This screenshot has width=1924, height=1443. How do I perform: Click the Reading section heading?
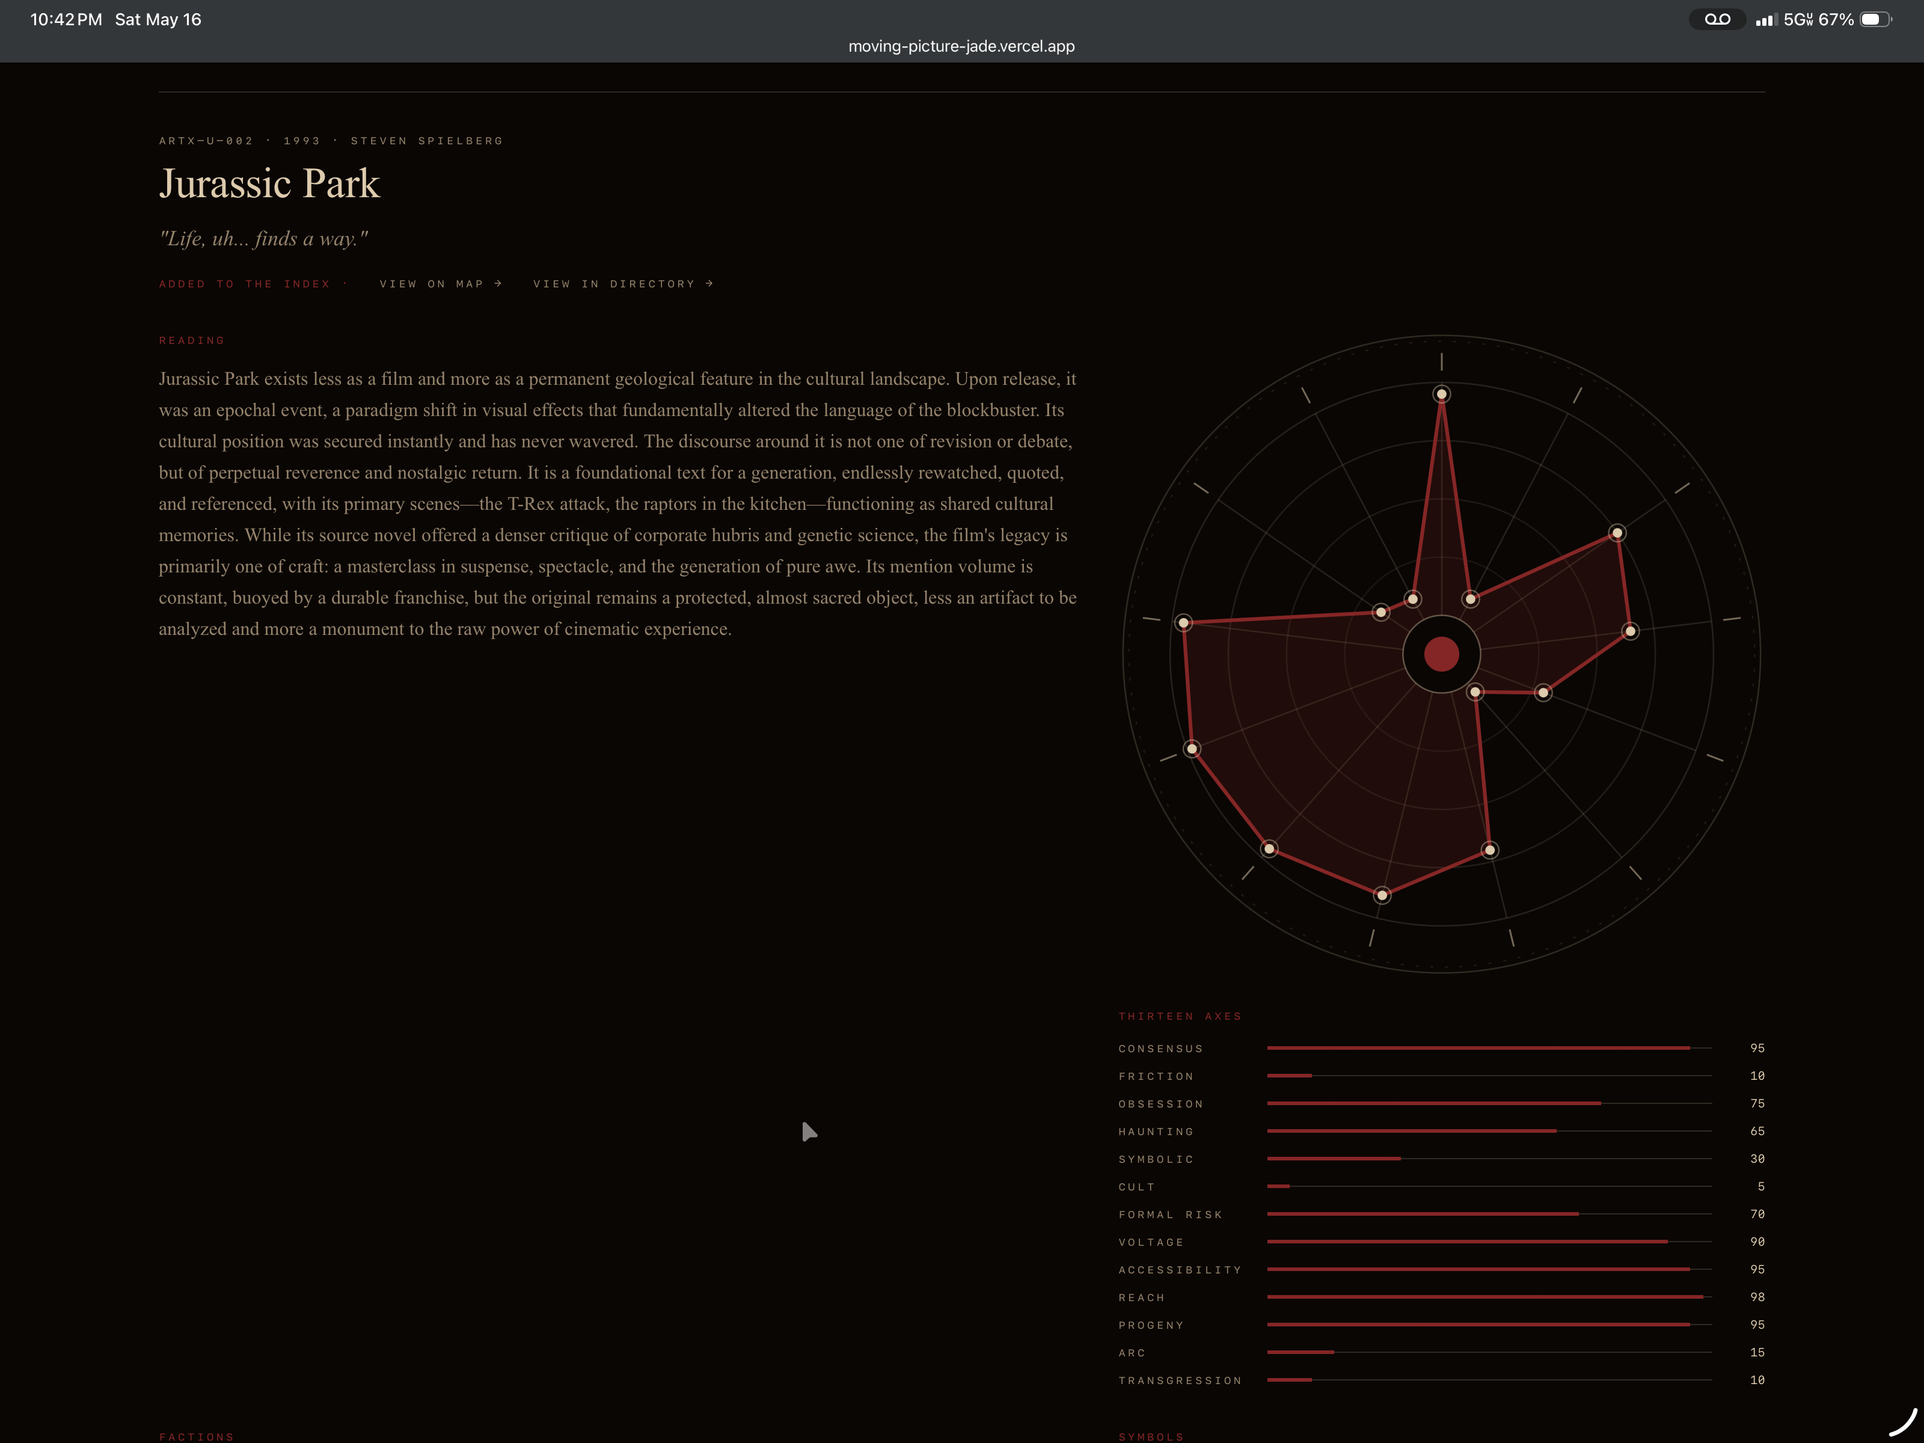click(x=191, y=340)
